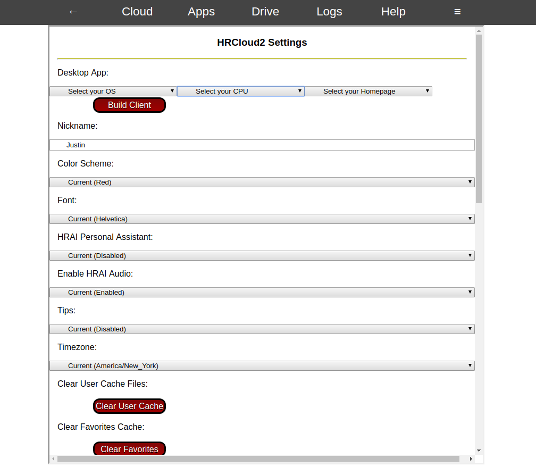Open the Help section
The width and height of the screenshot is (536, 466).
(393, 12)
